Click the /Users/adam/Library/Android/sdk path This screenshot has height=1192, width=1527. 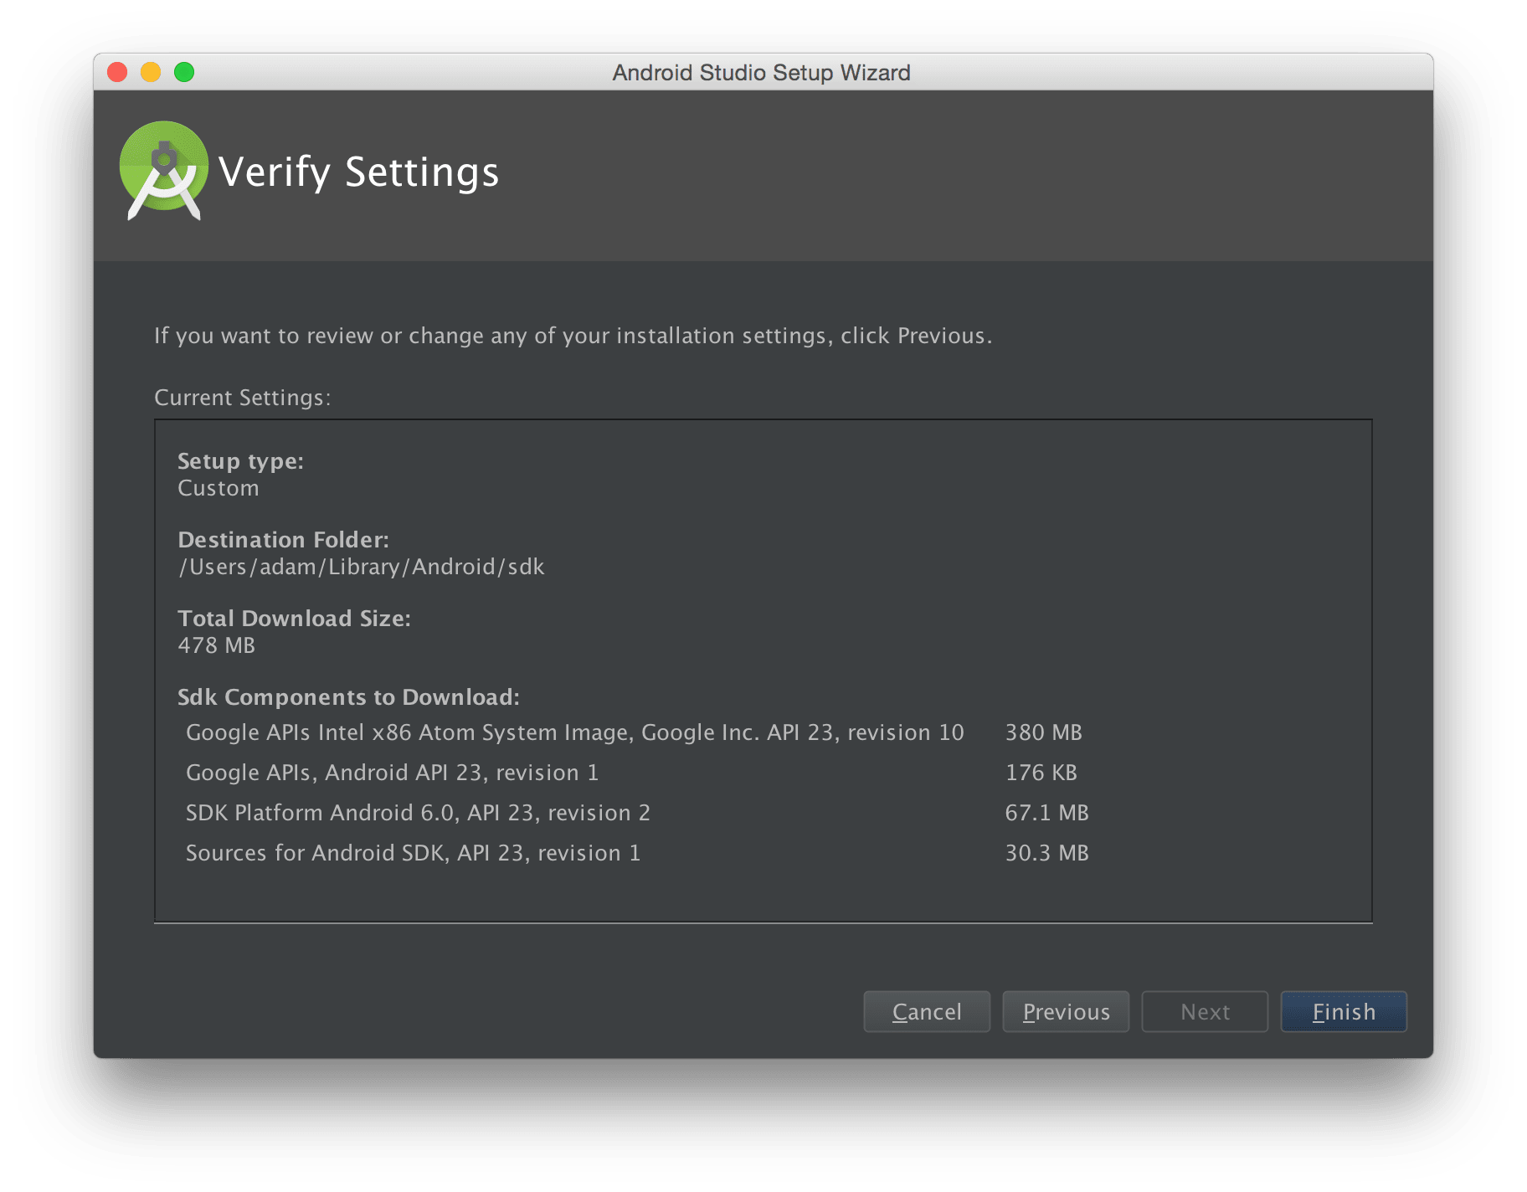(x=361, y=567)
